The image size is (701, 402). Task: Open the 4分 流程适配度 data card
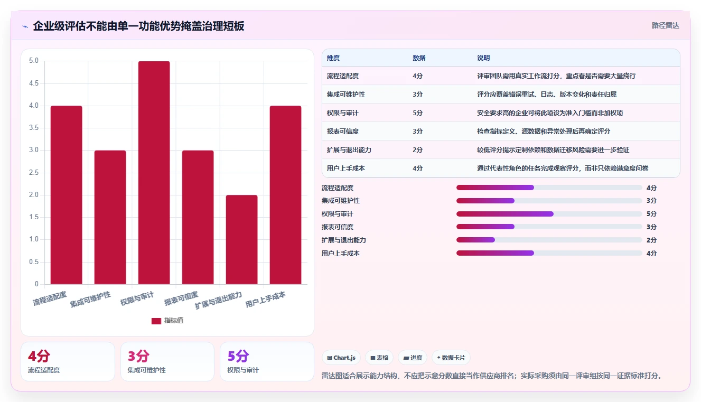click(68, 361)
